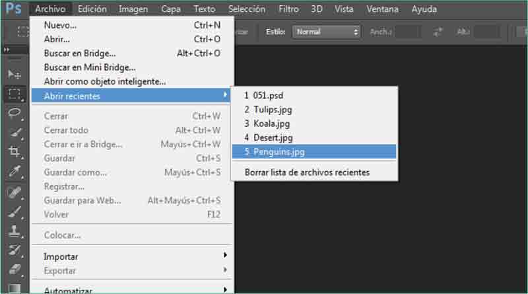
Task: Select the Eyedropper tool
Action: [x=14, y=172]
